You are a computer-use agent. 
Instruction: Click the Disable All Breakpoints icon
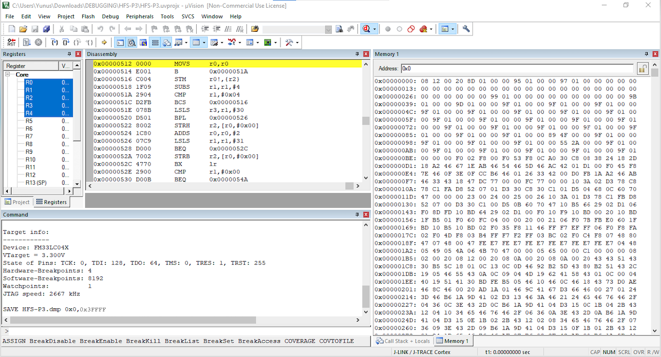411,29
